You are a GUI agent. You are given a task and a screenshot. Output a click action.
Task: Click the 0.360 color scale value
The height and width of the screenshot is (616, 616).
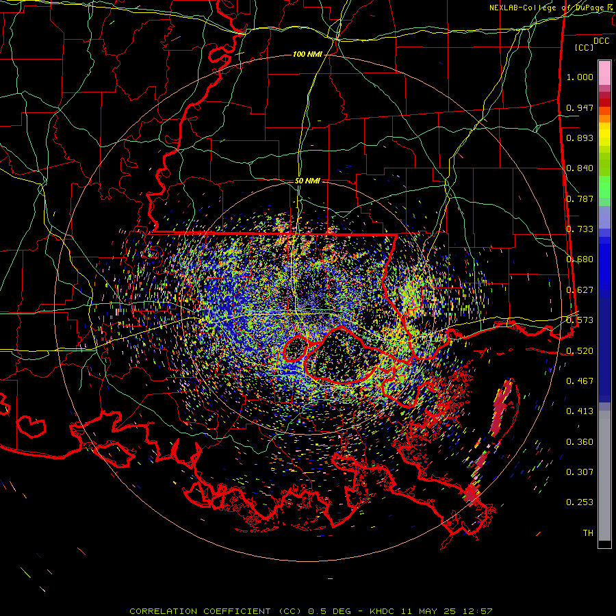tap(580, 442)
